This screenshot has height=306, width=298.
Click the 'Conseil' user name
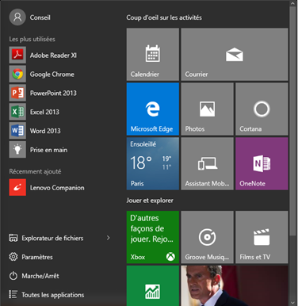point(40,17)
